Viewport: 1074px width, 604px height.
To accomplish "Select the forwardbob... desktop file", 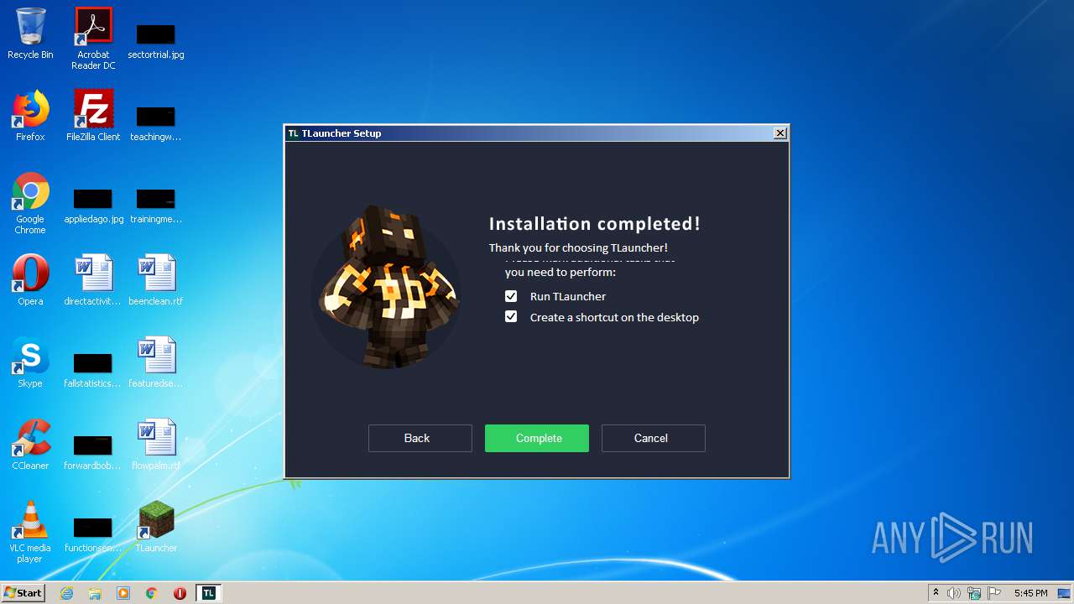I will 93,453.
